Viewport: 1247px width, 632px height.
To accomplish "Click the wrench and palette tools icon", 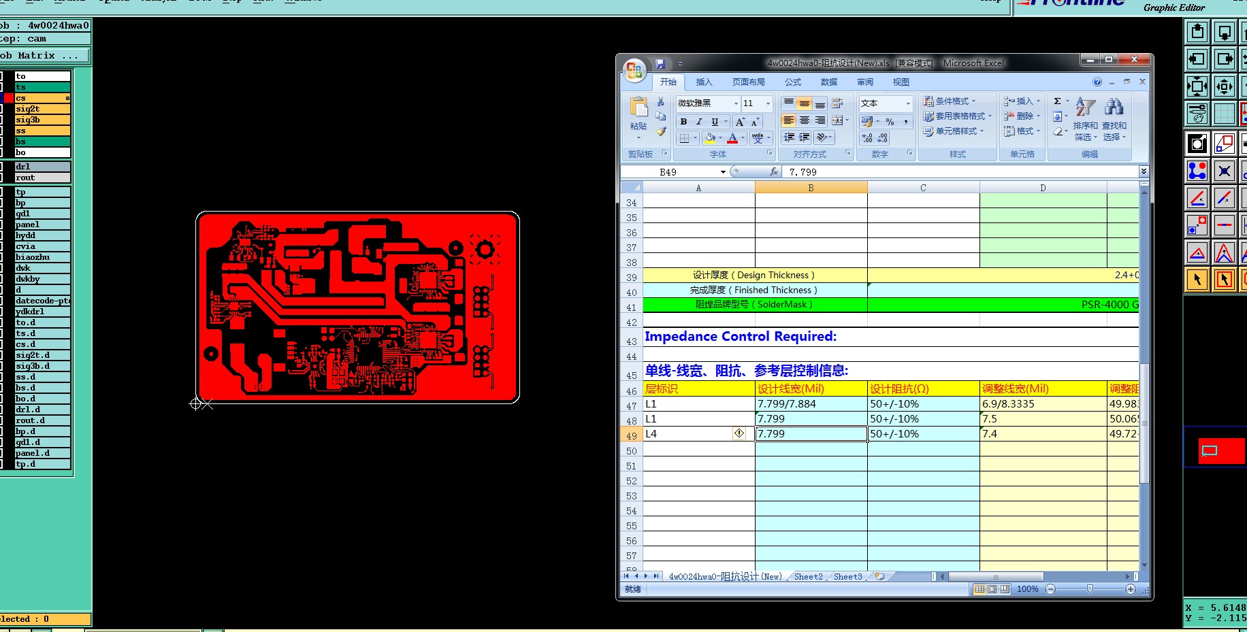I will point(1197,114).
